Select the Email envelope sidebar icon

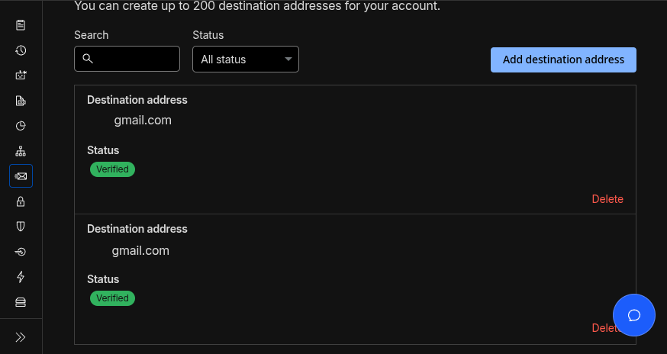[x=21, y=176]
